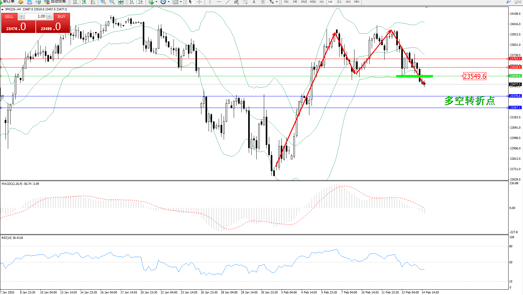The height and width of the screenshot is (295, 523).
Task: Enable the chart auto-scroll icon
Action: (132, 2)
